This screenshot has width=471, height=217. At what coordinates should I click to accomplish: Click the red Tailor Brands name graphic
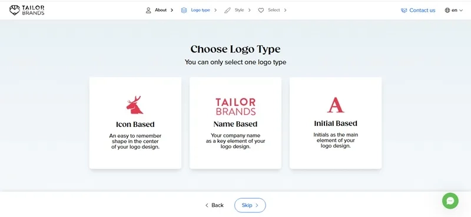[x=235, y=106]
